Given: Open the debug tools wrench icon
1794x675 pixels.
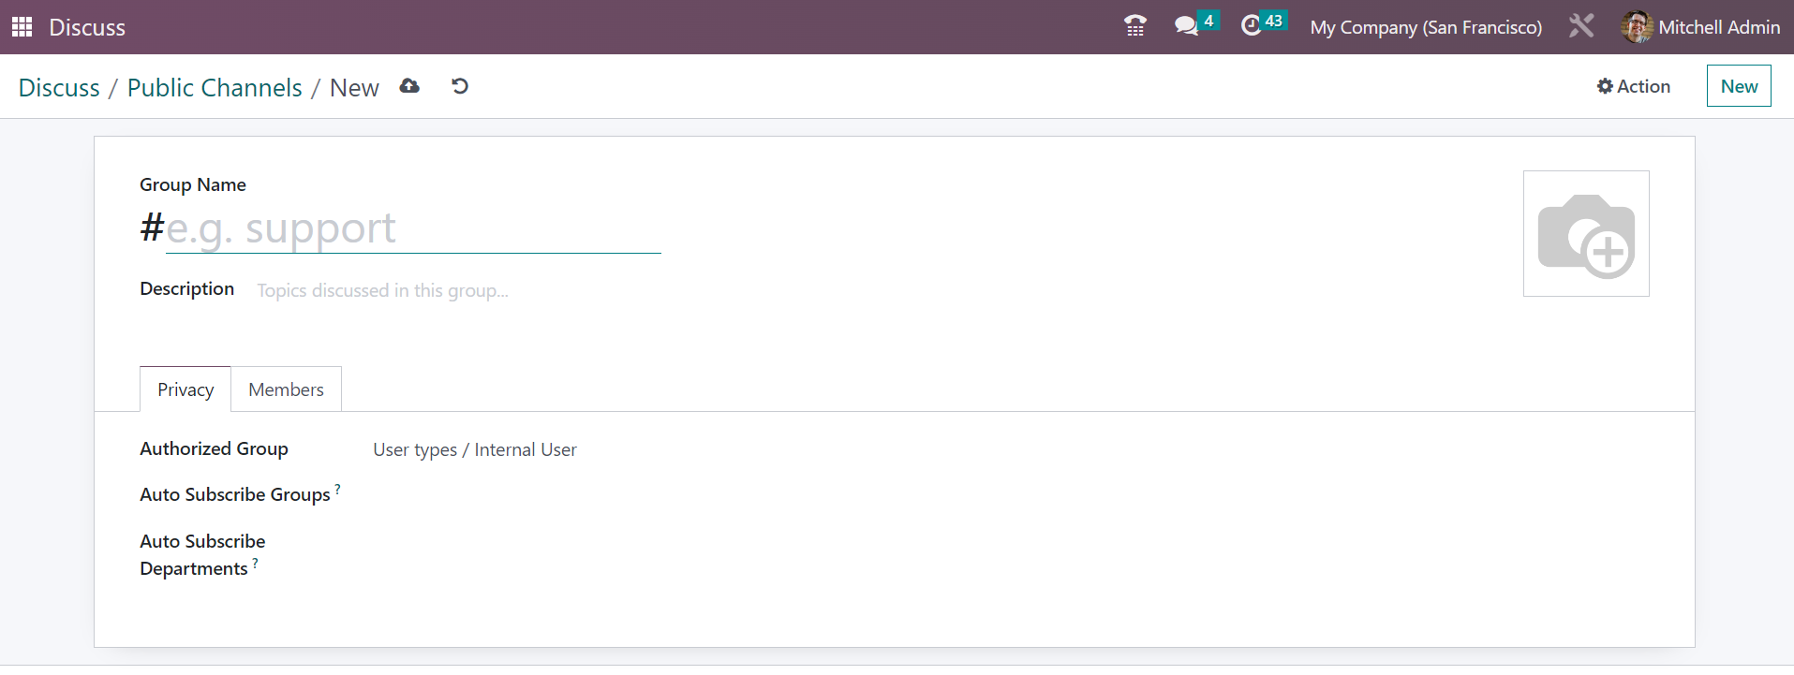Looking at the screenshot, I should [1581, 26].
